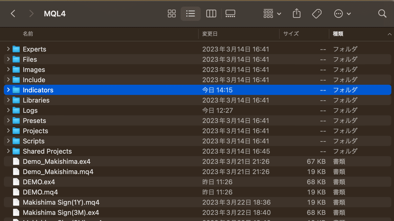The height and width of the screenshot is (221, 394).
Task: Click the Logs folder icon
Action: pyautogui.click(x=16, y=110)
